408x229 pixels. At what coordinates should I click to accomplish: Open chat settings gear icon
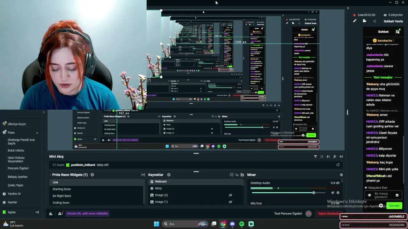[x=381, y=206]
